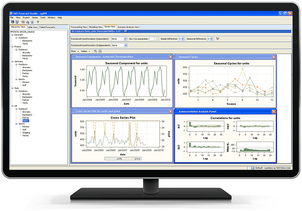Open the Simple Difference dropdown
Viewport: 302px width, 211px height.
tap(183, 39)
